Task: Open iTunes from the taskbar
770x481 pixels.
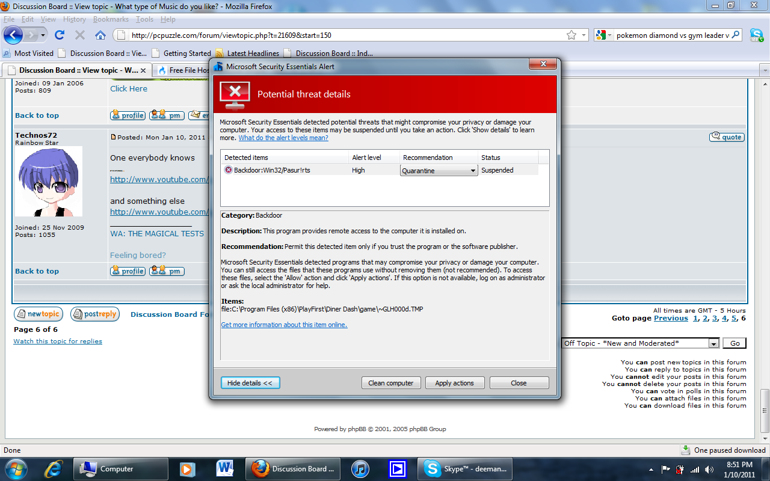Action: click(x=360, y=468)
